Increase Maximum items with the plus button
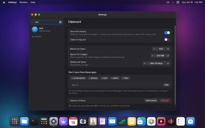Screen dimensions: 205x128 (168, 49)
